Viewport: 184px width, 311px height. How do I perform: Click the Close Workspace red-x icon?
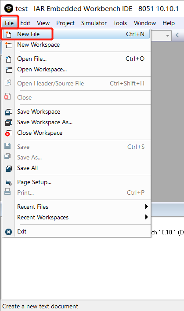(x=8, y=133)
